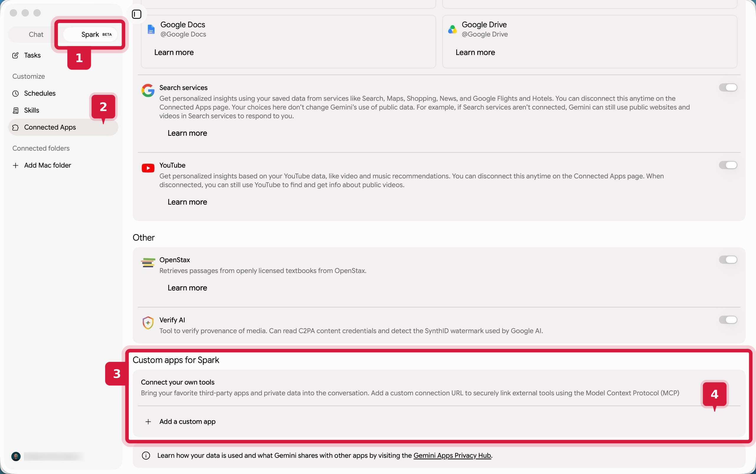Click the Other section heading
The width and height of the screenshot is (756, 474).
[x=143, y=238]
